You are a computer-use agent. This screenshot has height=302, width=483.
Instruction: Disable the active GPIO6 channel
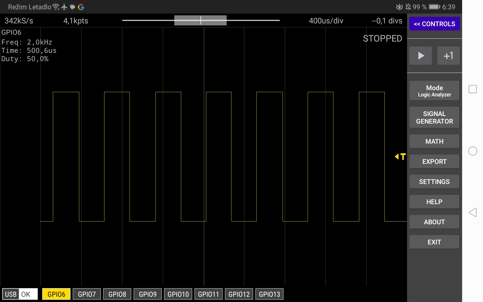56,294
